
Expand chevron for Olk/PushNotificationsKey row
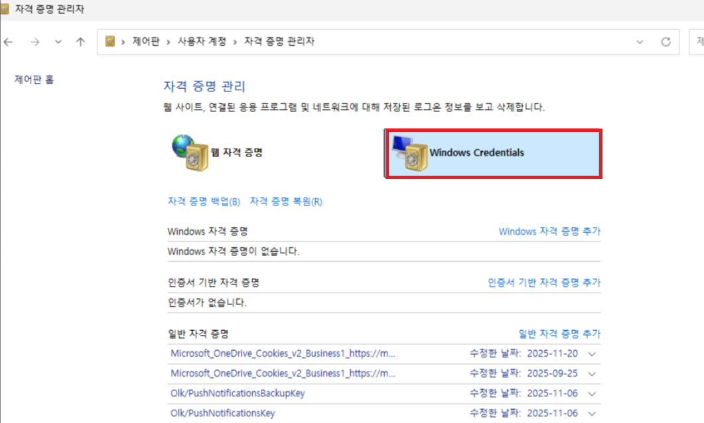point(592,414)
